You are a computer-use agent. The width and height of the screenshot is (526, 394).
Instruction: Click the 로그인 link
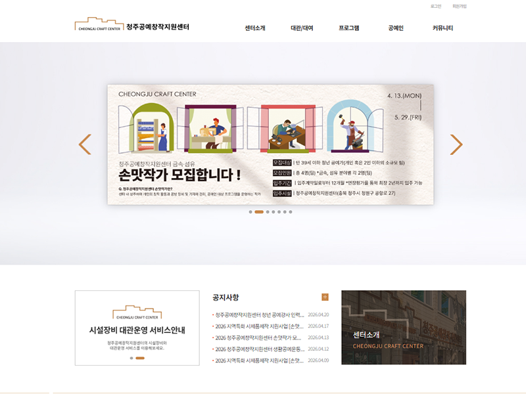pos(436,7)
